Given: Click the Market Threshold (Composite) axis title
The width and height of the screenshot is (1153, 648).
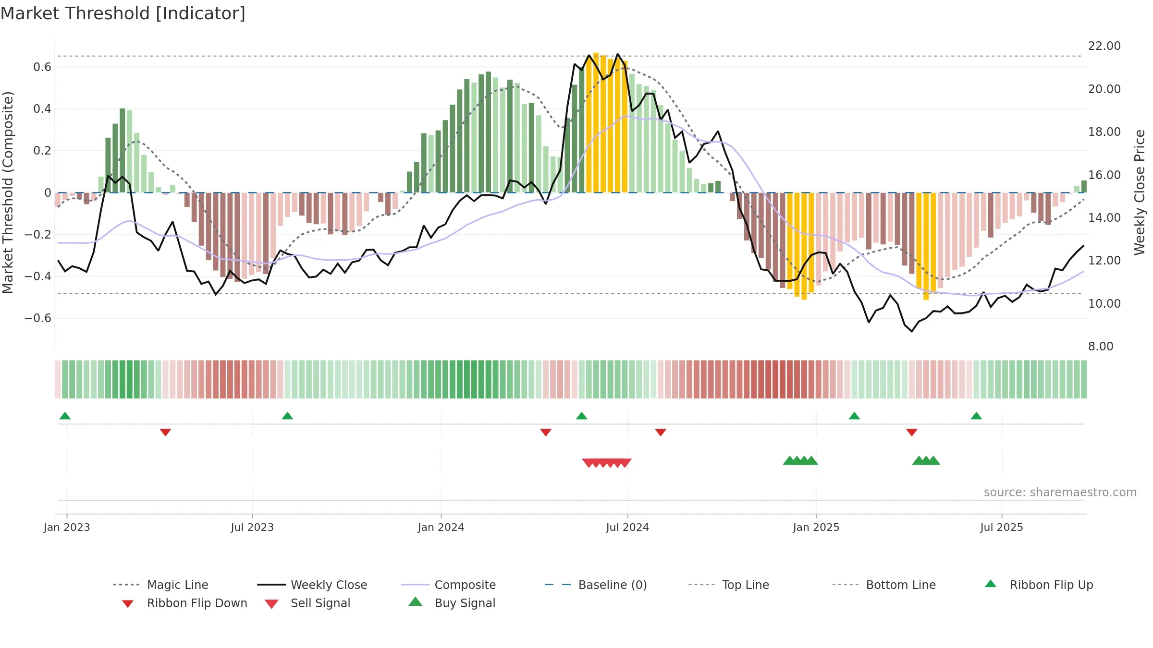Looking at the screenshot, I should [x=8, y=192].
